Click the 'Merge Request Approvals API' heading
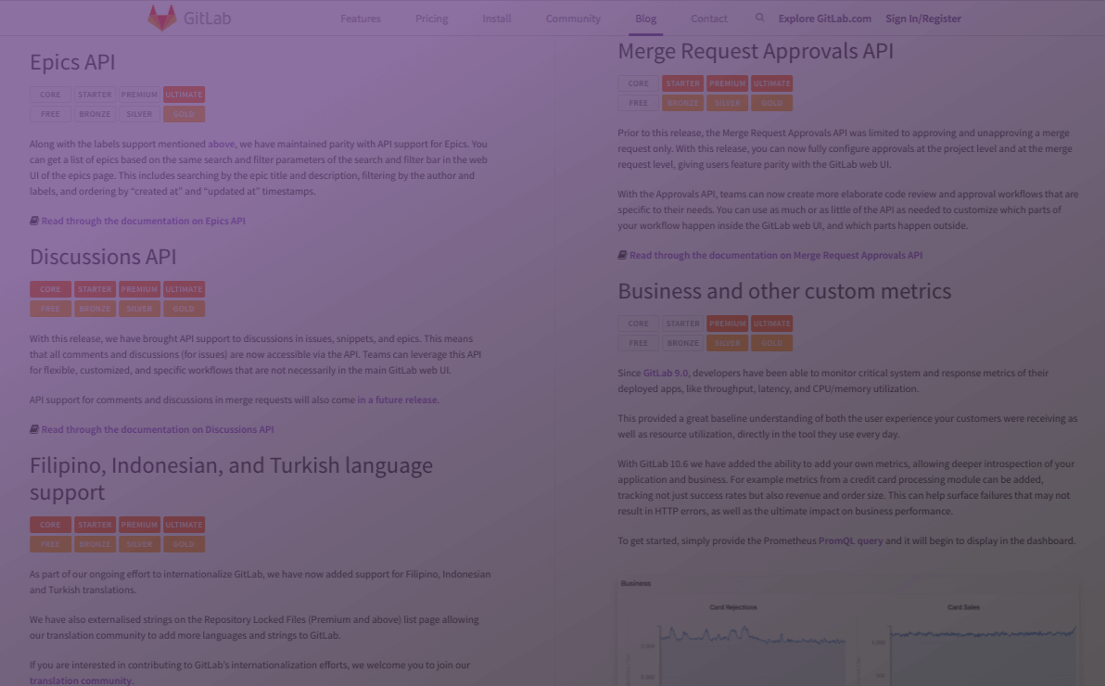1105x686 pixels. coord(756,51)
